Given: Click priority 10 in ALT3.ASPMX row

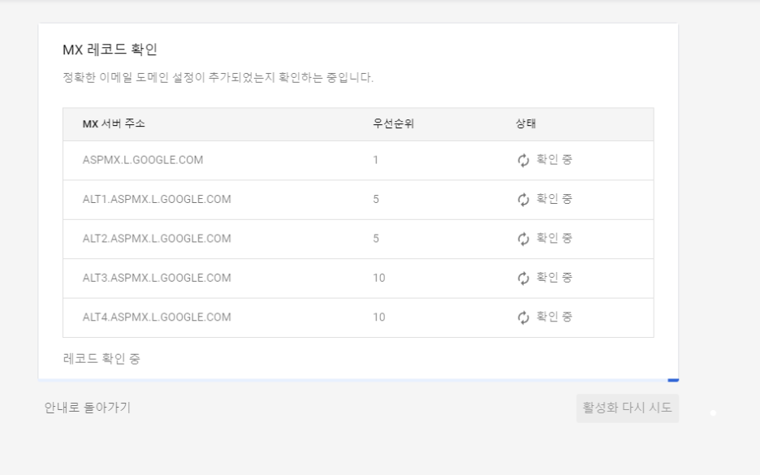Looking at the screenshot, I should [379, 278].
